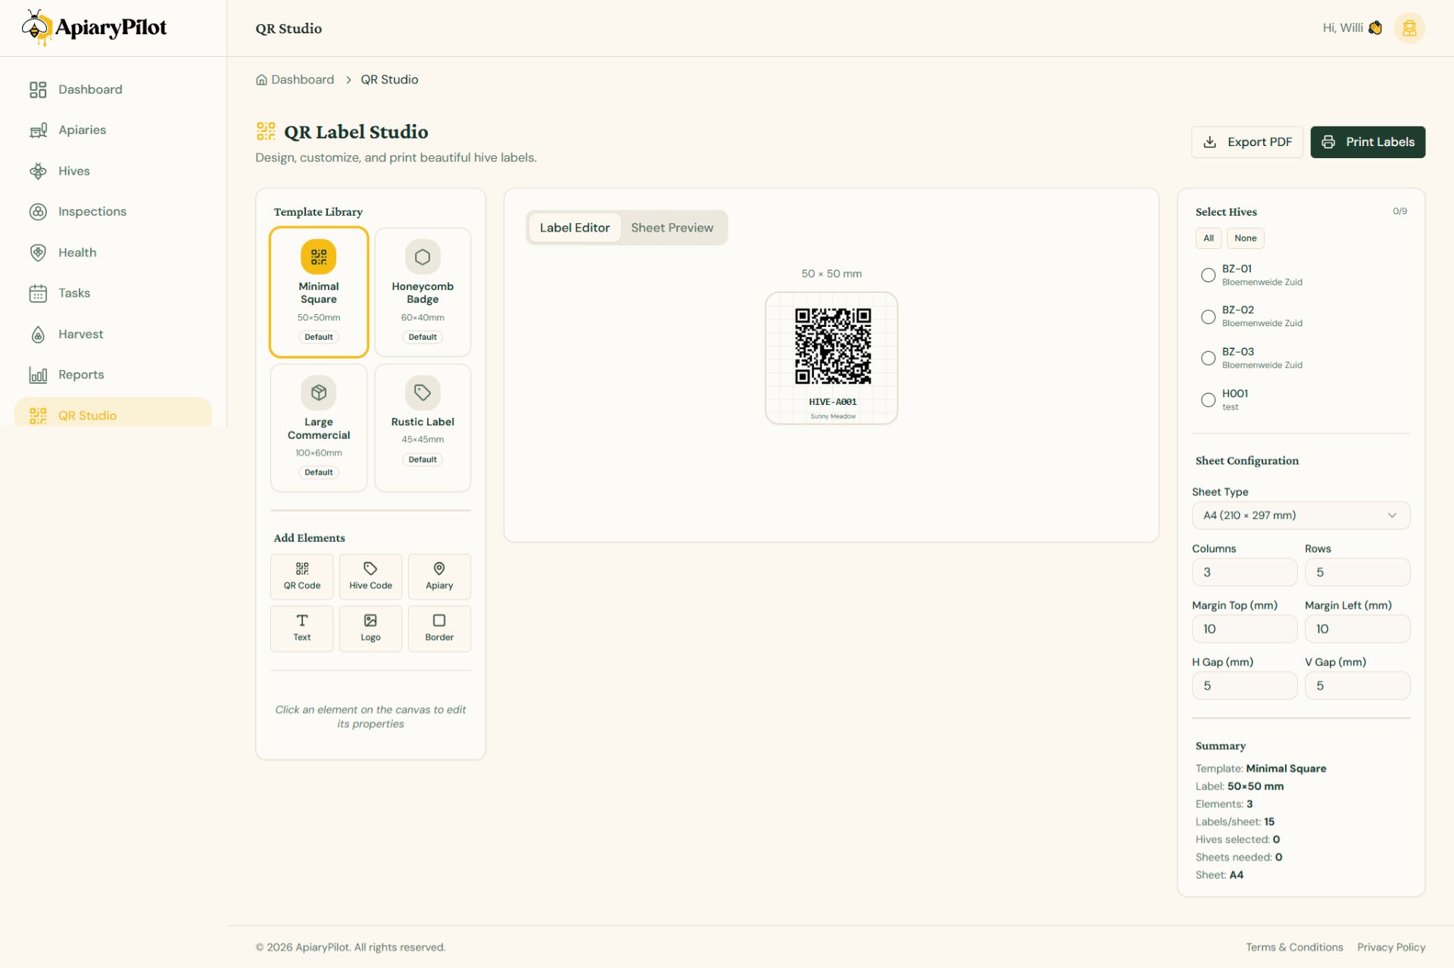The image size is (1454, 968).
Task: Open Apiaries from the sidebar icon
Action: [x=38, y=130]
